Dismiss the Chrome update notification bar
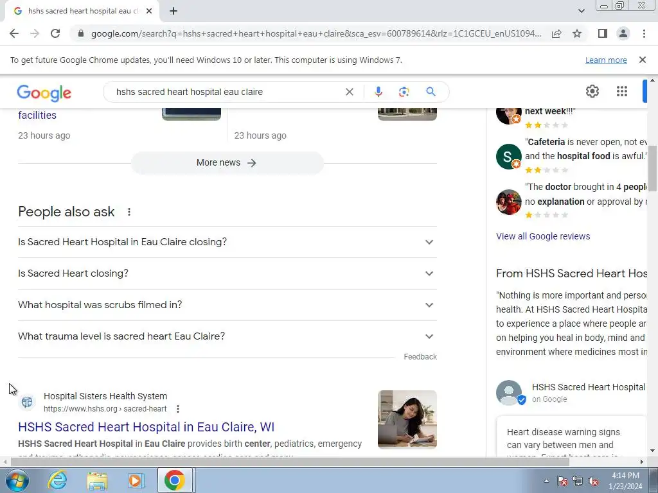658x493 pixels. click(642, 60)
